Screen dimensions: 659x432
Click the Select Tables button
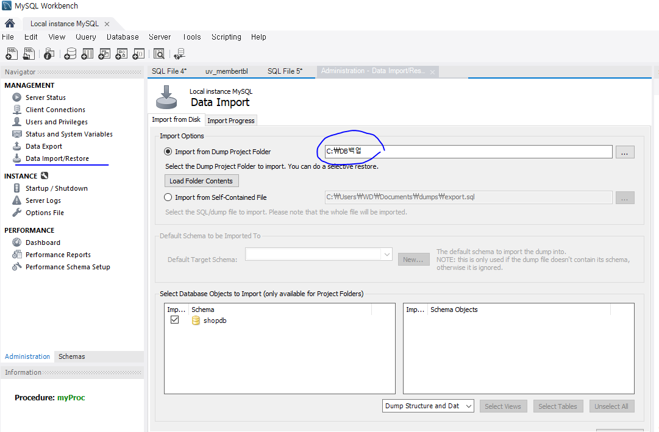(x=558, y=406)
